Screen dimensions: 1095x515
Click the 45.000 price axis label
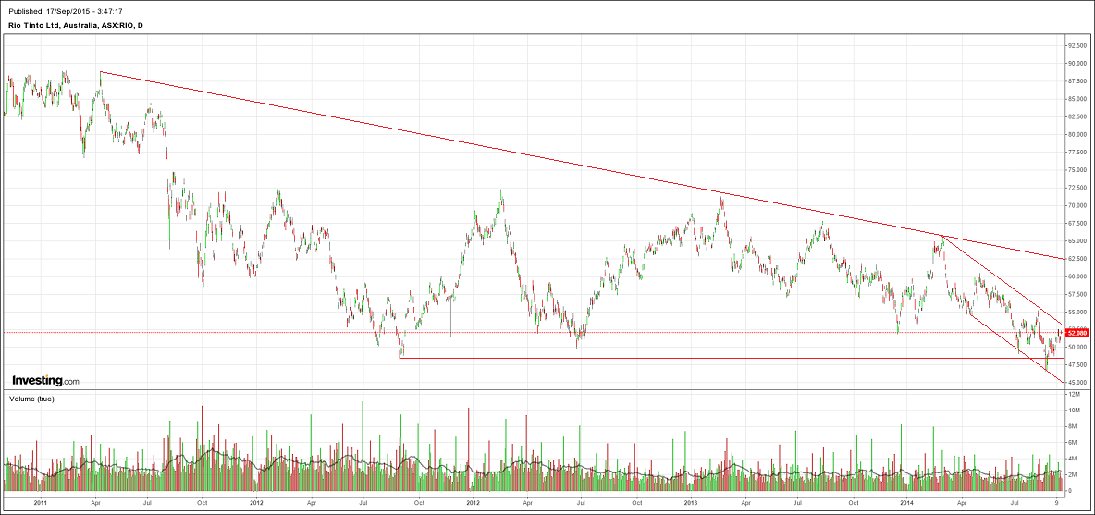click(x=1076, y=382)
